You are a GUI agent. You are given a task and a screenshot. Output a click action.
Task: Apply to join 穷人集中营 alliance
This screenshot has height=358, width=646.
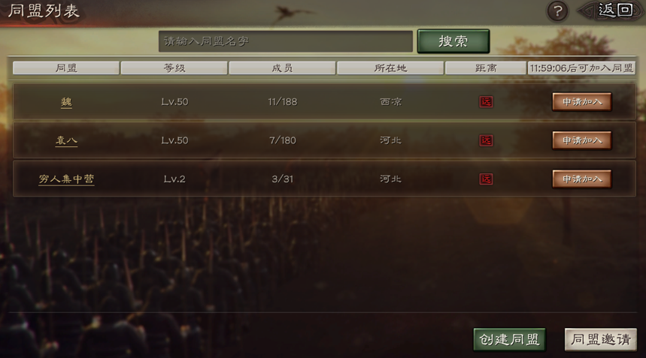[582, 179]
